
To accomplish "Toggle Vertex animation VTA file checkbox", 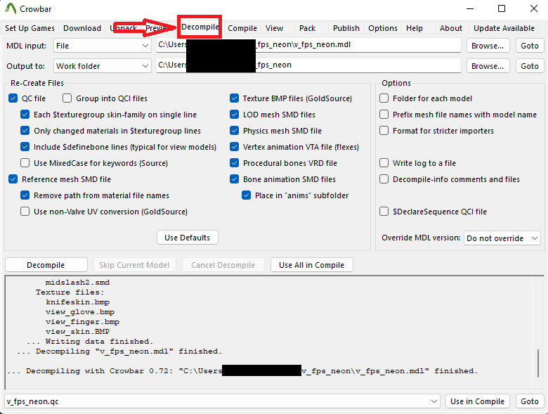I will tap(234, 147).
